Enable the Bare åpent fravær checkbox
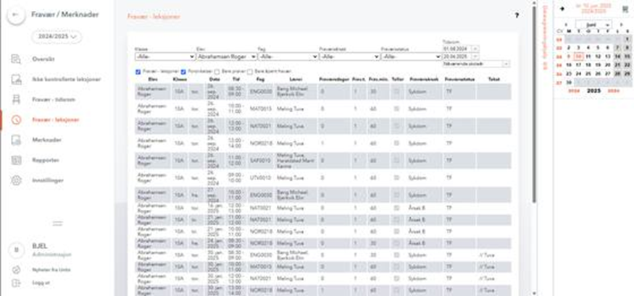 (x=250, y=71)
